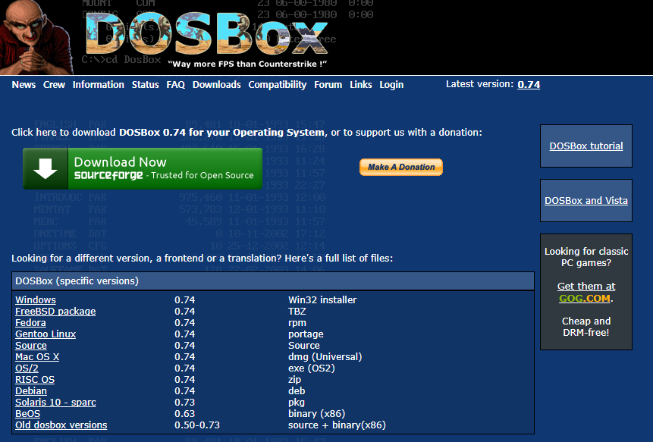Visit the Forum link
Screen dimensions: 653x442
328,85
